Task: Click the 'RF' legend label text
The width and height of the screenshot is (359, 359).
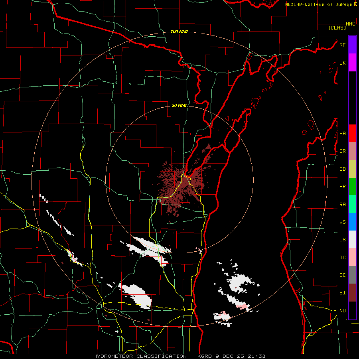Action: click(x=342, y=45)
